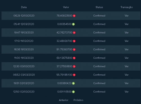Click Confirmed status in 06:52 03/03/2020 row
This screenshot has height=104, width=141.
point(99,75)
